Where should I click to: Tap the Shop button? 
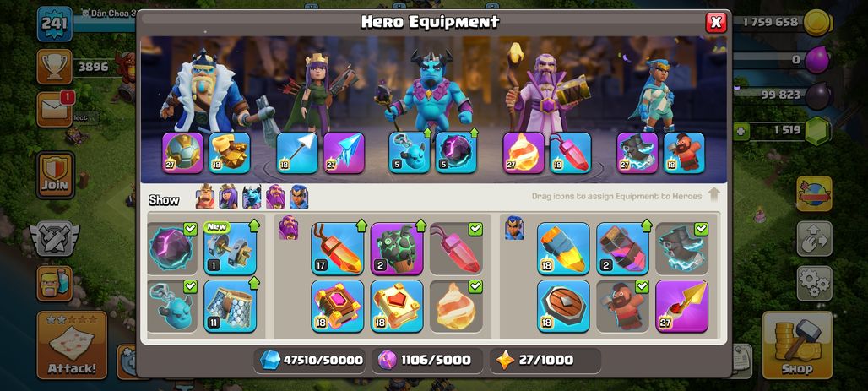coord(797,345)
